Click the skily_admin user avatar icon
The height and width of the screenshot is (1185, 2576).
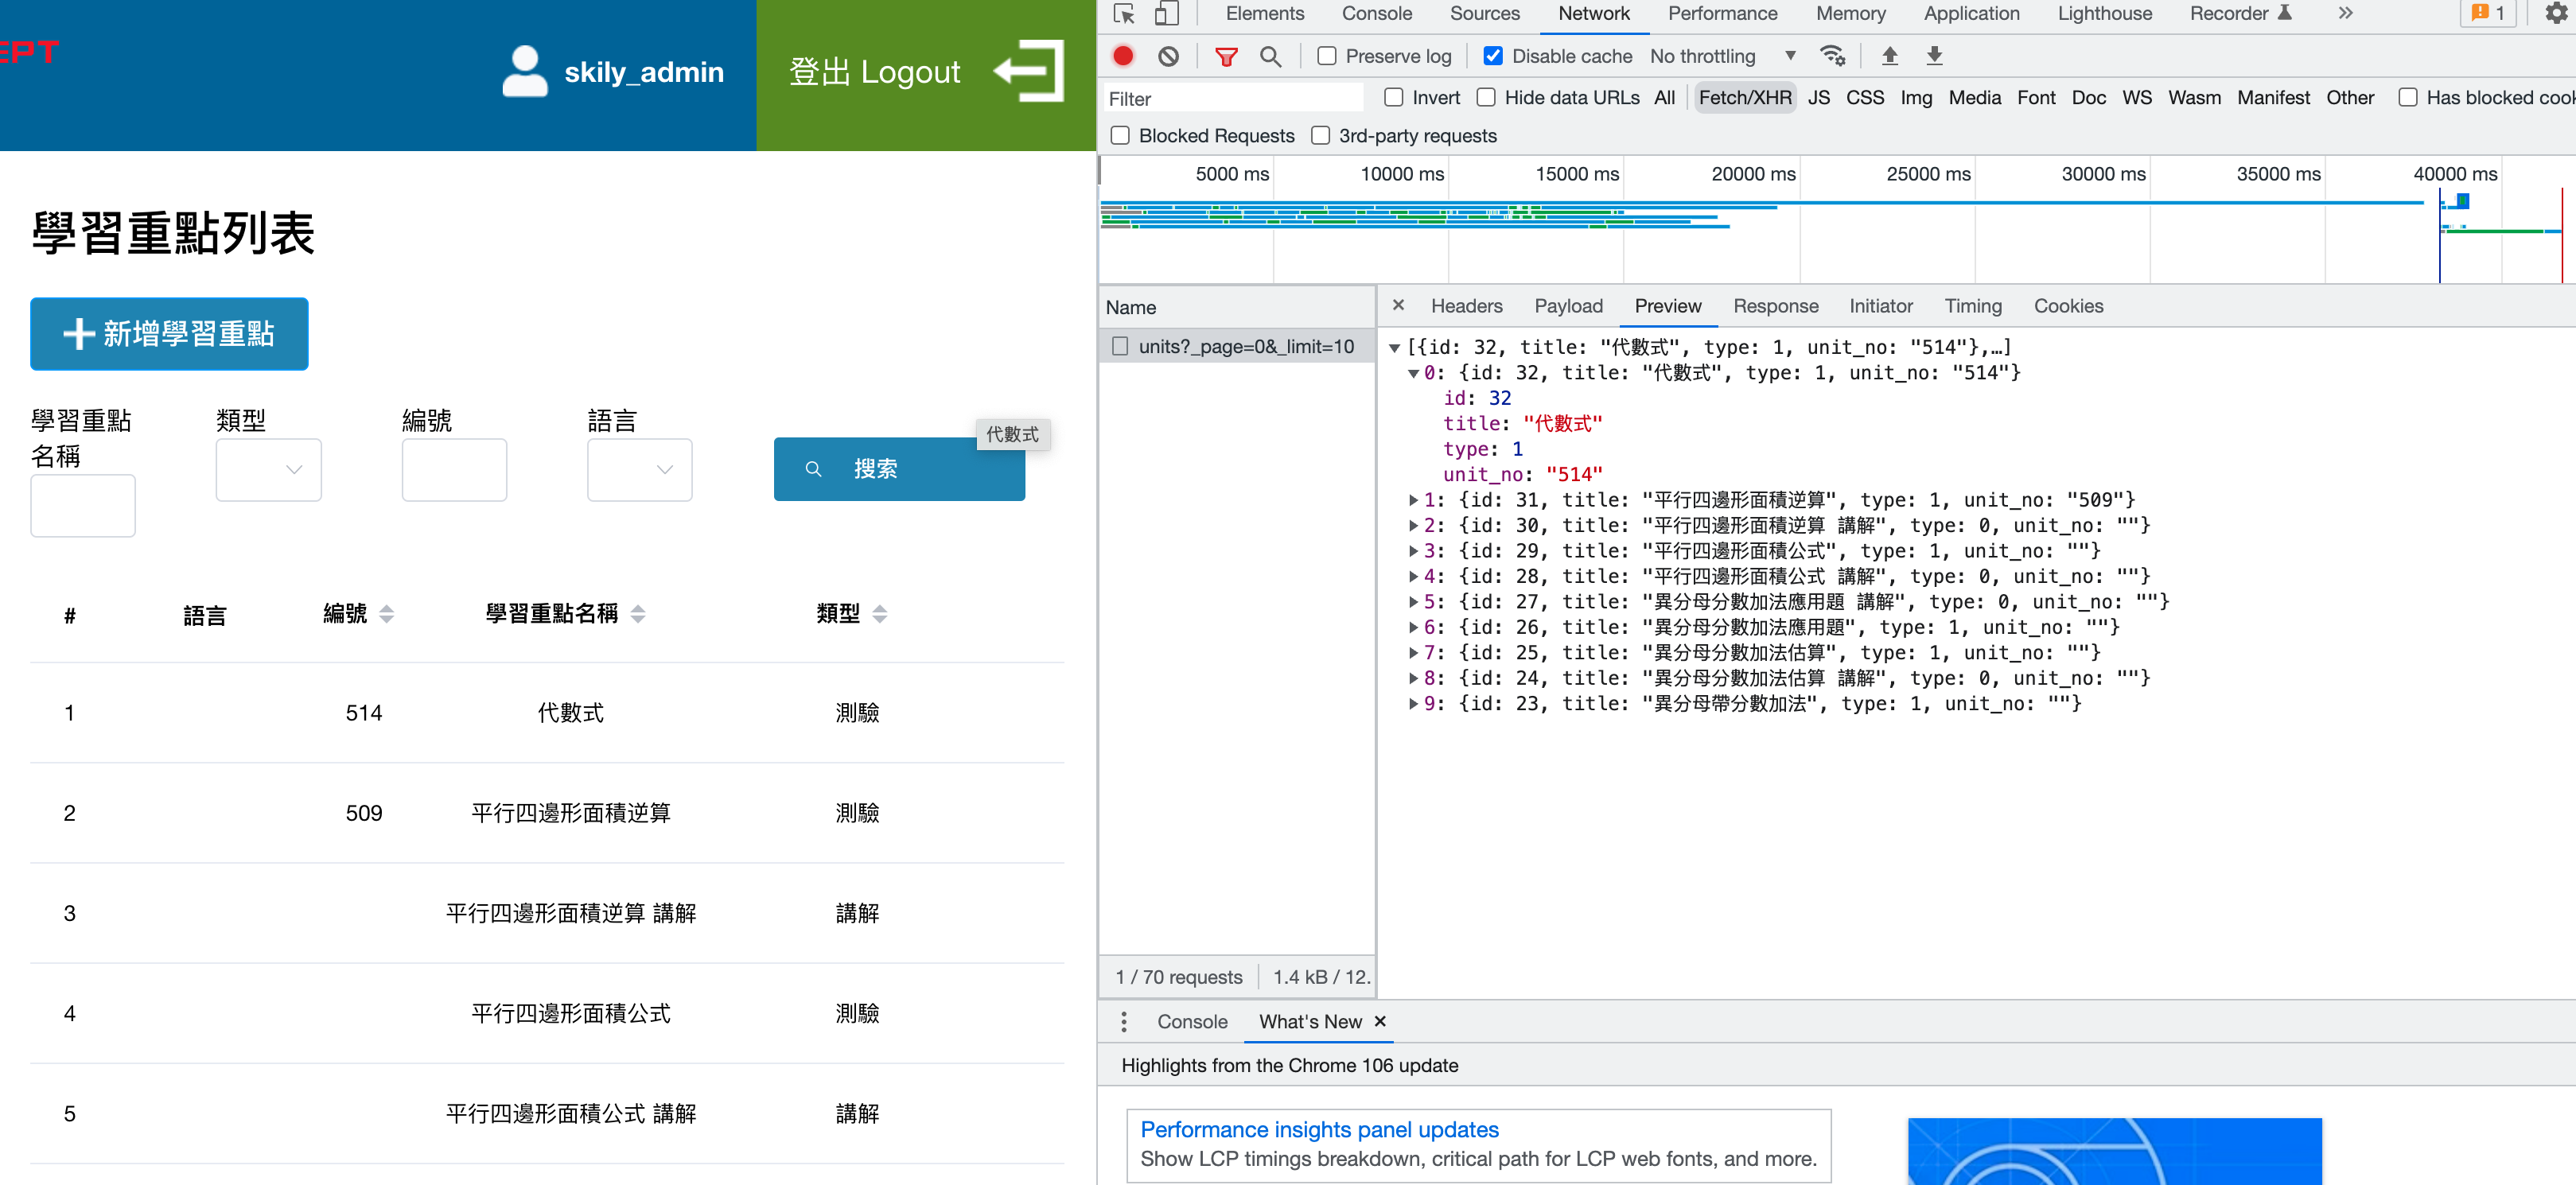coord(524,71)
